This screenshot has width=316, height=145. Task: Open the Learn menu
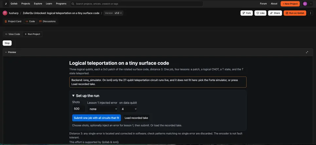49,4
